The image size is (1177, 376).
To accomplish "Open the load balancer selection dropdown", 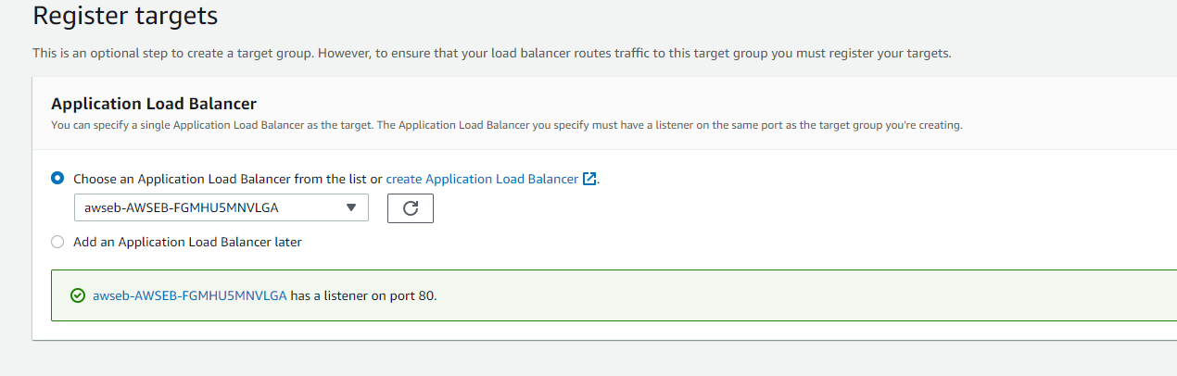I will point(221,207).
